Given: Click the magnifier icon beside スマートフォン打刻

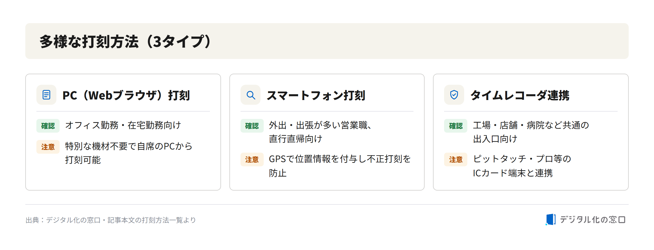Looking at the screenshot, I should coord(251,95).
